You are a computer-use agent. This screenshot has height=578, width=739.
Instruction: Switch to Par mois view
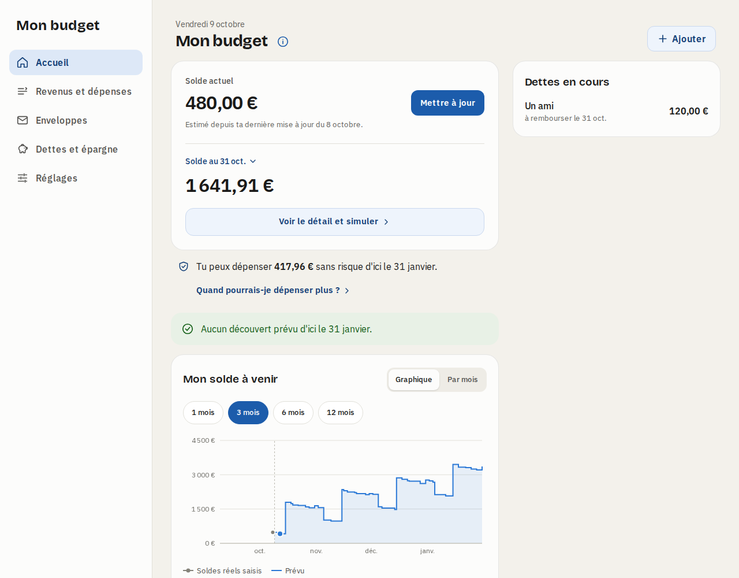click(x=462, y=380)
